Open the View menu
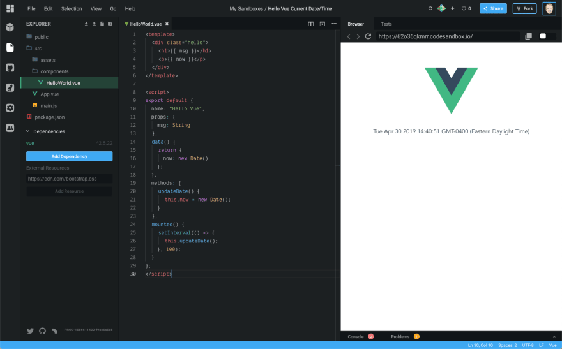The image size is (562, 349). click(x=96, y=8)
